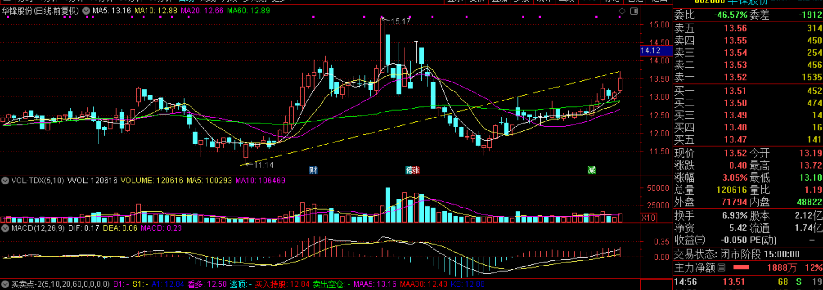823x290 pixels.
Task: Click the MA20: 12.66 legend text
Action: pyautogui.click(x=202, y=11)
